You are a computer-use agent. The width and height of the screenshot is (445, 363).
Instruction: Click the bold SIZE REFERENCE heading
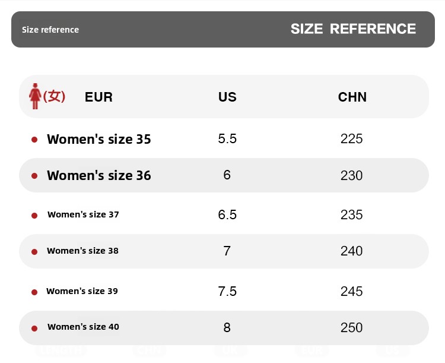point(353,29)
